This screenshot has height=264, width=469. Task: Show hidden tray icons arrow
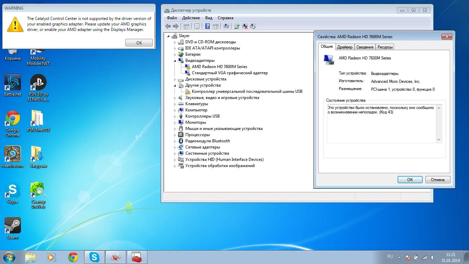click(399, 257)
